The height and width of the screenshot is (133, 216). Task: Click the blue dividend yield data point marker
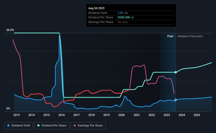point(175,100)
